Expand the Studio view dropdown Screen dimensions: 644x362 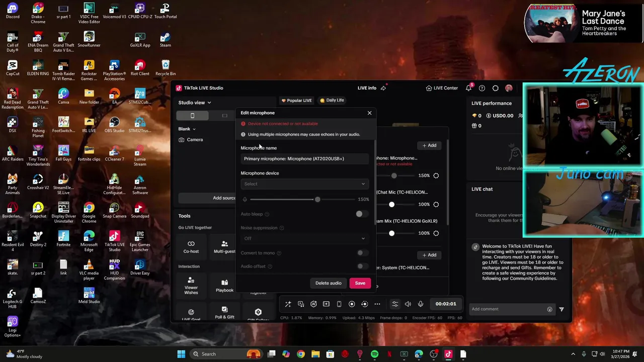pyautogui.click(x=195, y=103)
